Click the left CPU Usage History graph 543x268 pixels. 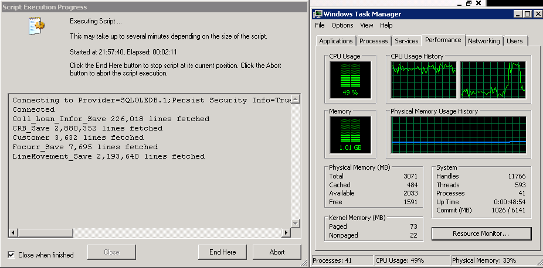click(x=423, y=80)
